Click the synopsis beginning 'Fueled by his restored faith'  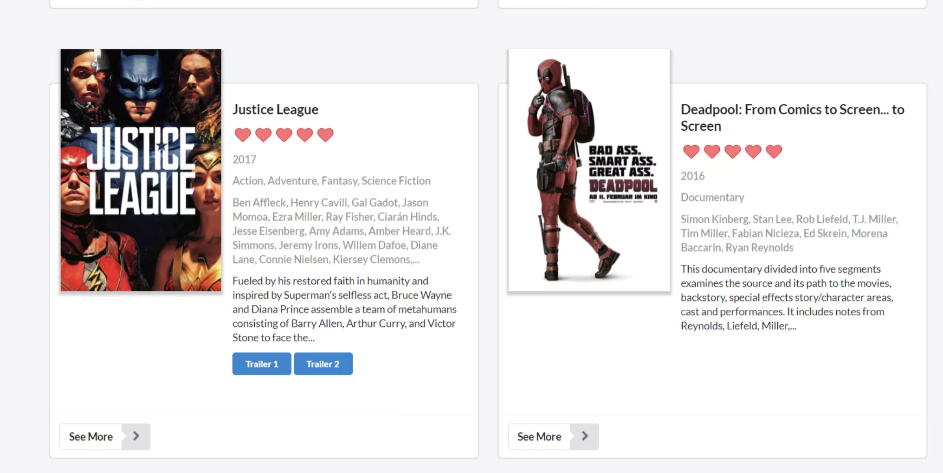pyautogui.click(x=344, y=309)
